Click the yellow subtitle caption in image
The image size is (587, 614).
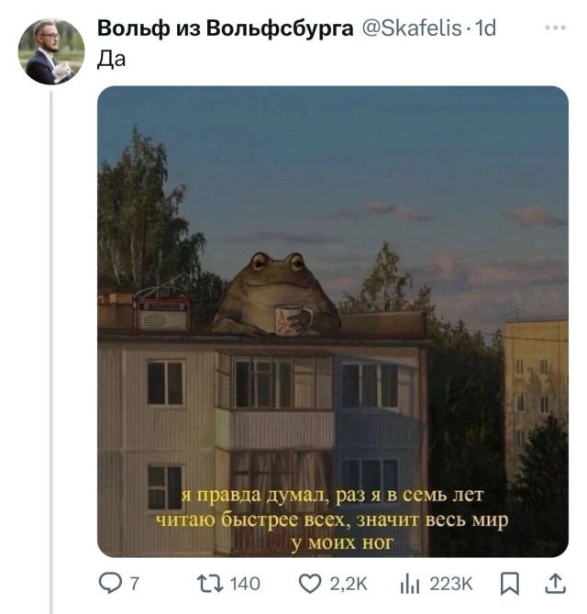pos(332,519)
